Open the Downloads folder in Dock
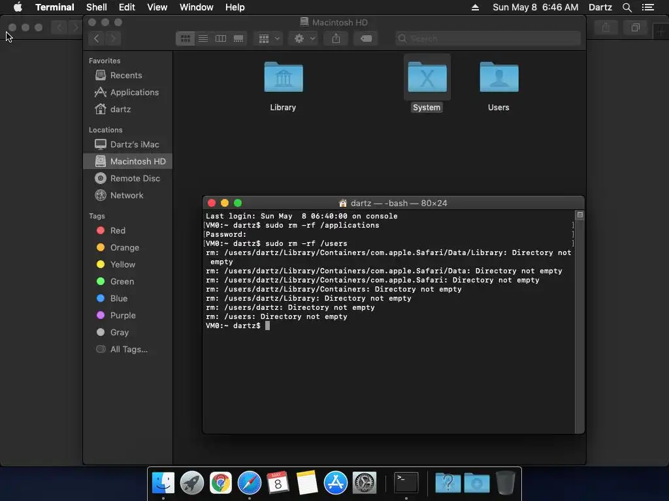669x501 pixels. [476, 483]
